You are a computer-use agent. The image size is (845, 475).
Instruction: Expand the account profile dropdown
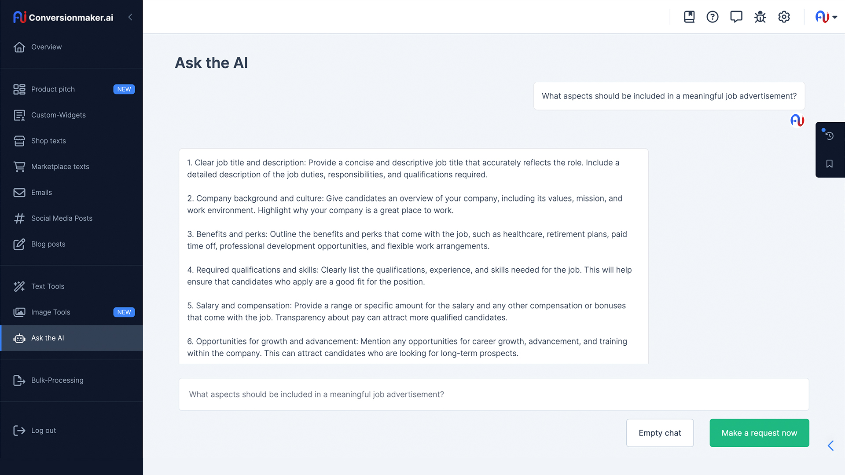click(826, 17)
